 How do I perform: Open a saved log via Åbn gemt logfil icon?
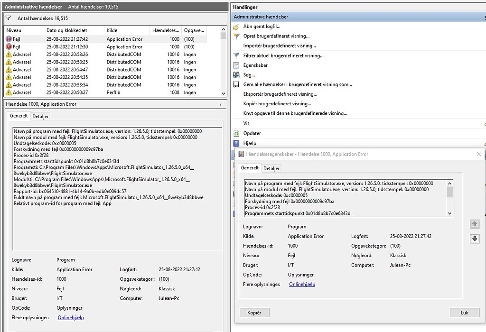[236, 28]
